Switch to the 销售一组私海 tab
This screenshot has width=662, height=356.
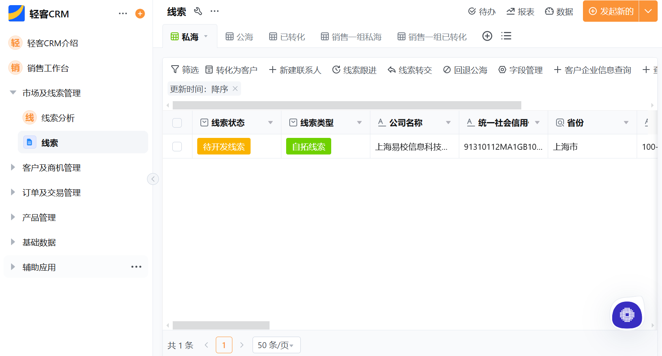pyautogui.click(x=351, y=36)
